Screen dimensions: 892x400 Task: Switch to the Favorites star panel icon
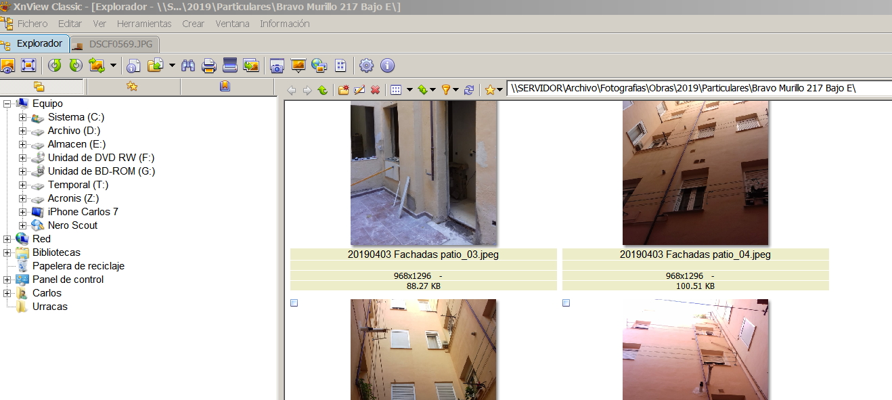coord(132,87)
